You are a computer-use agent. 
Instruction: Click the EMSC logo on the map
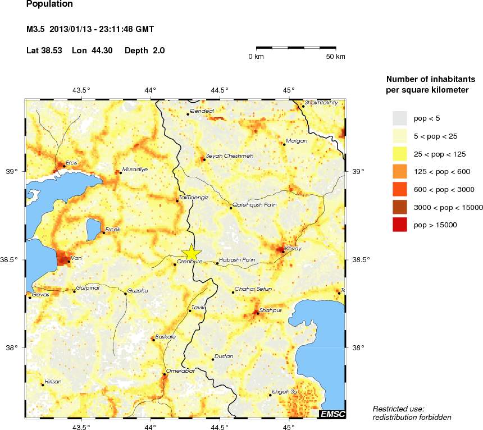(332, 414)
